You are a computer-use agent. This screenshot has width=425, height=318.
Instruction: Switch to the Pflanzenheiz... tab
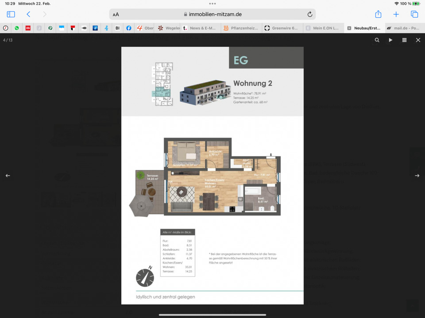241,28
